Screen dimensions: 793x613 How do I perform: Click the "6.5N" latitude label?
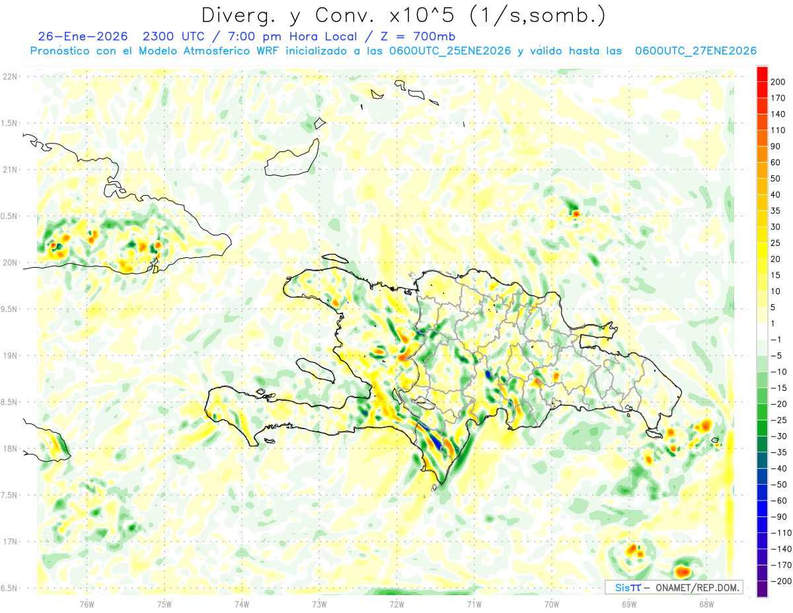tap(9, 588)
